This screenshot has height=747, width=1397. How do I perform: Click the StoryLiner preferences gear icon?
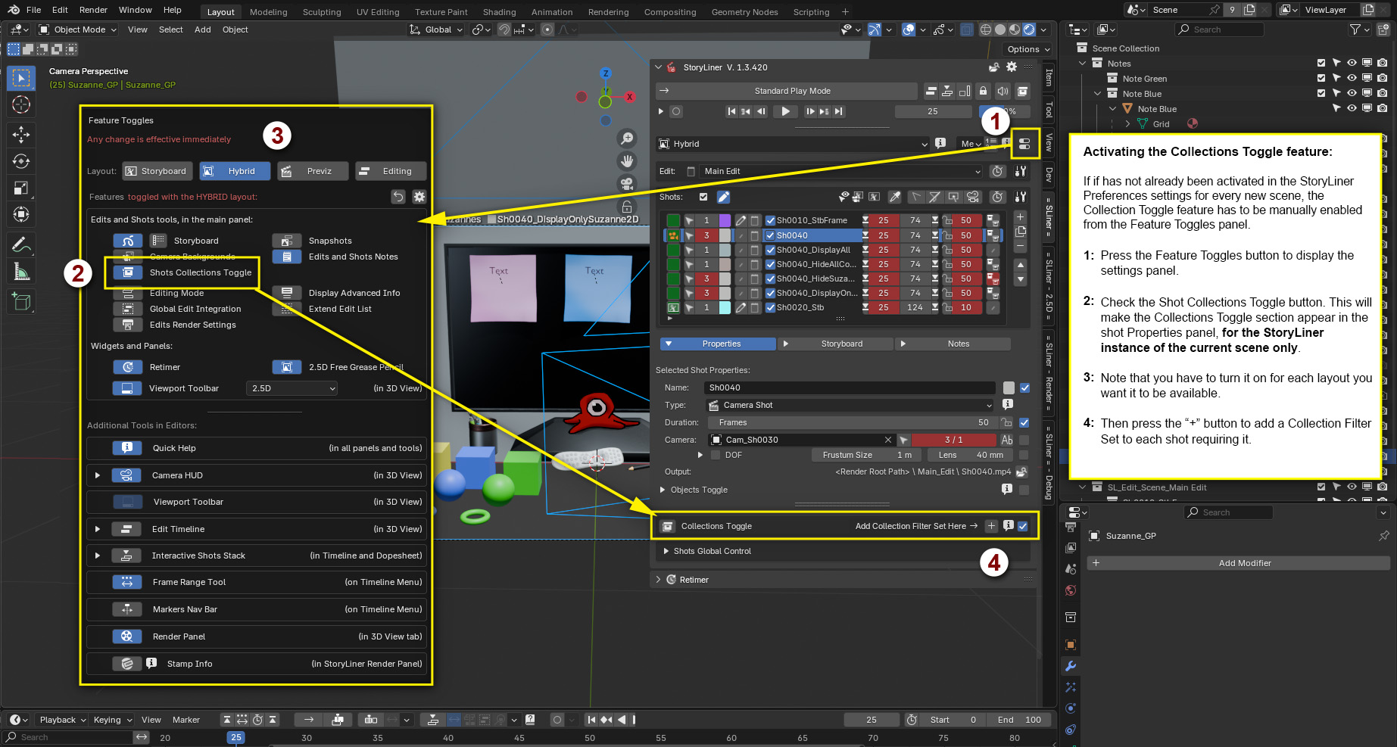1012,67
